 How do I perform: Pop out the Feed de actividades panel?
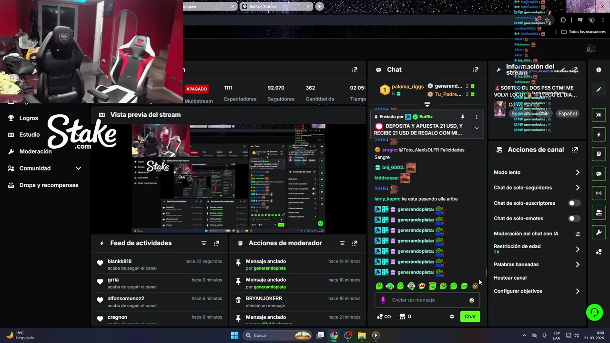point(216,243)
